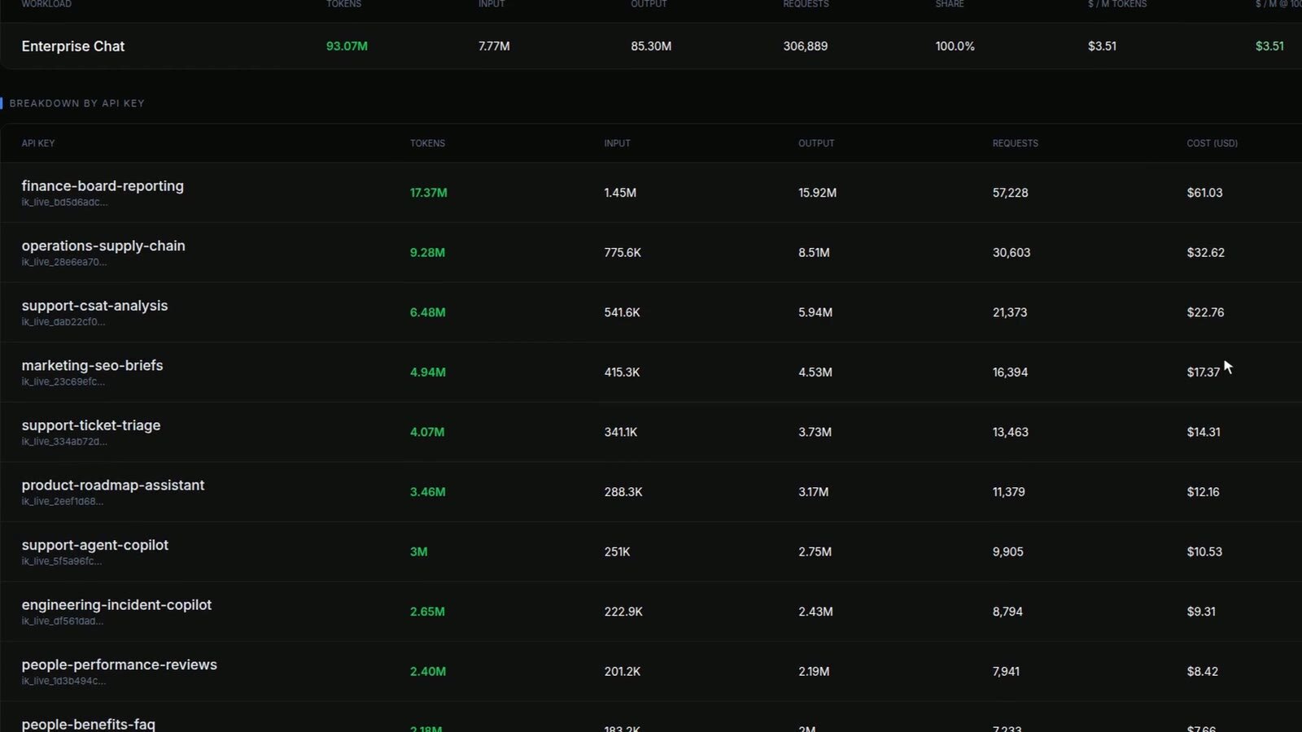Click the key ID ik_live_bd5d6adc
This screenshot has height=732, width=1302.
[64, 203]
